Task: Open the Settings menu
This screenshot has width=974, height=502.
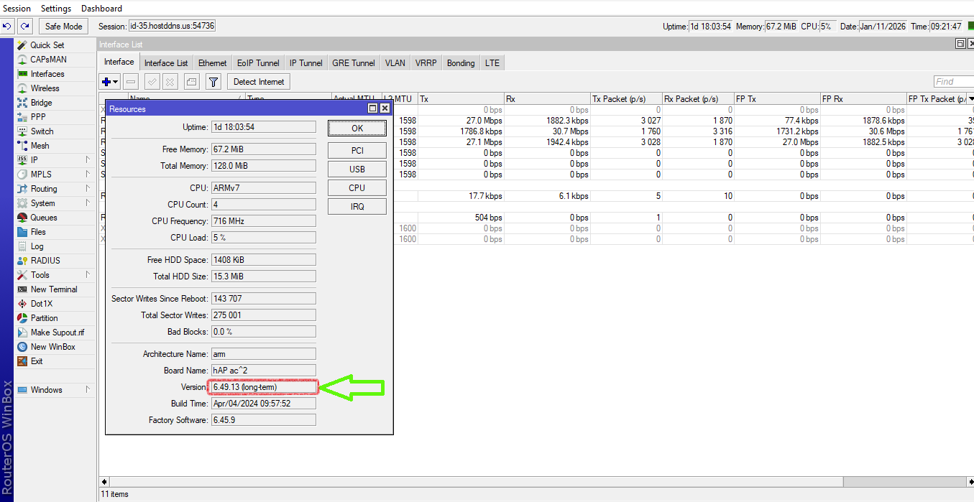Action: pyautogui.click(x=55, y=9)
